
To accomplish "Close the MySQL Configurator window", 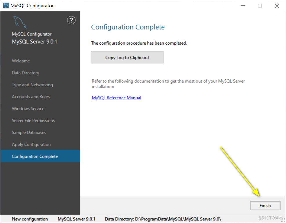I will [x=277, y=6].
